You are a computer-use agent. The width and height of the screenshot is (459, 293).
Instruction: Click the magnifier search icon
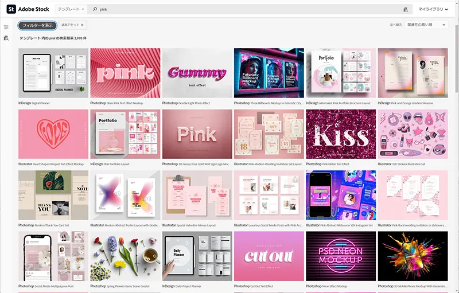tap(95, 9)
